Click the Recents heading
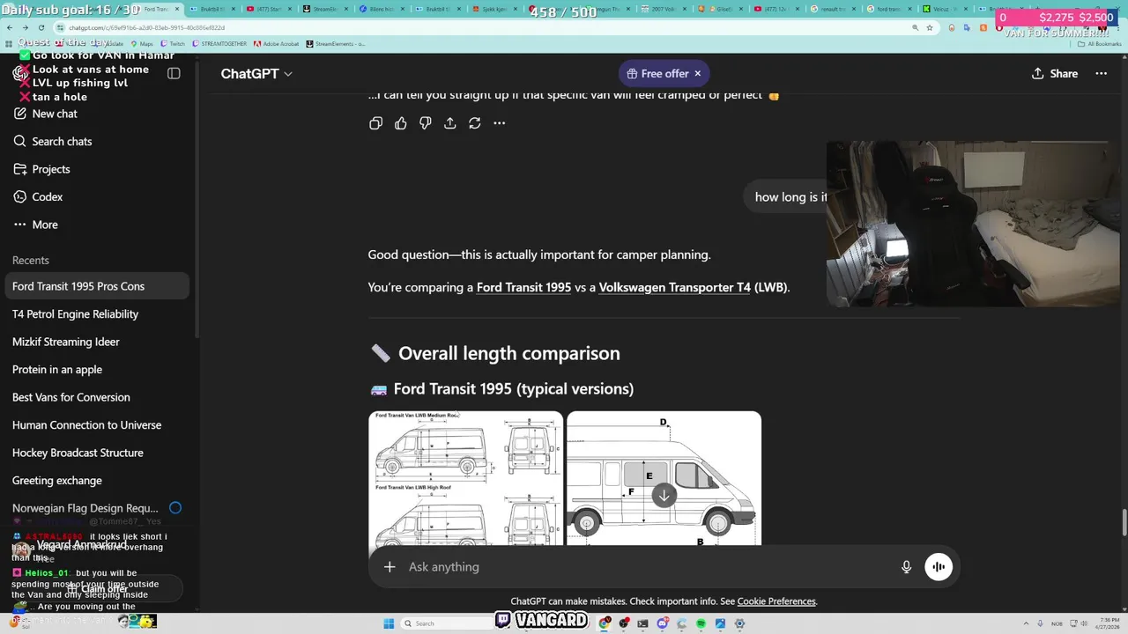Screen dimensions: 1128x634 (x=31, y=261)
